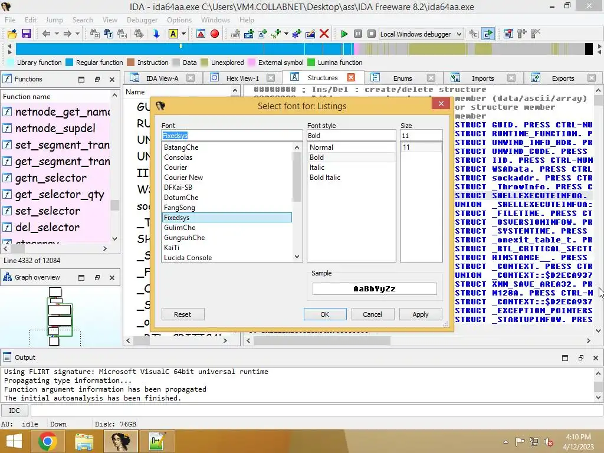The image size is (604, 453).
Task: Expand the string literal style dropdown arrow
Action: pos(286,34)
